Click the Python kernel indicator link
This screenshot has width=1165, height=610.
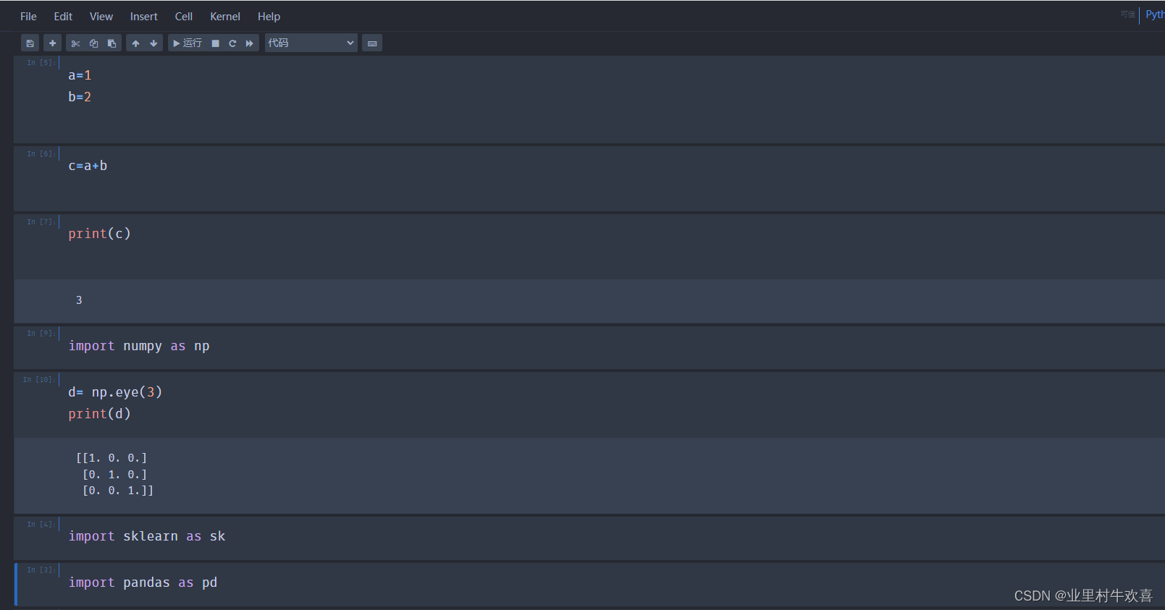coord(1155,14)
